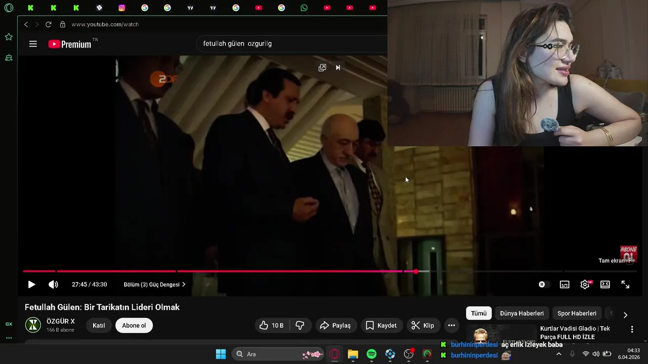Click the video time display 27:45 / 43:30
This screenshot has height=364, width=648.
coord(89,285)
